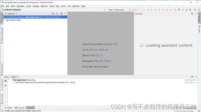201x112 pixels.
Task: Hide the Project panel with minus icon
Action: tap(65, 14)
